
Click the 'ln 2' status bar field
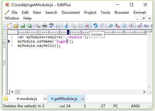(41, 106)
